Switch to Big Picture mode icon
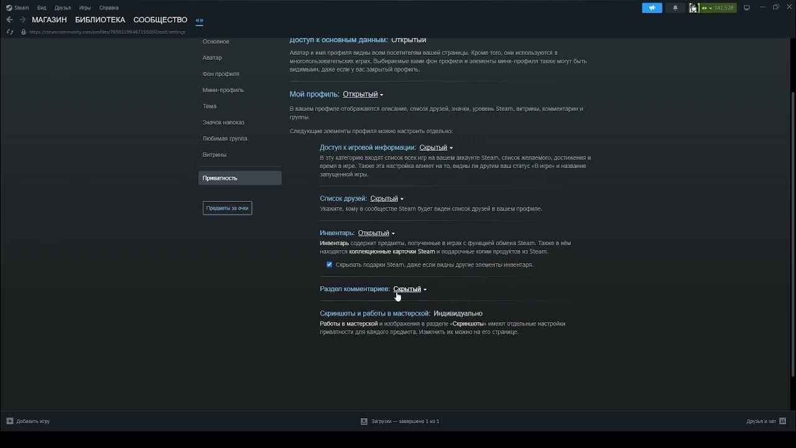Viewport: 796px width, 448px height. (747, 7)
